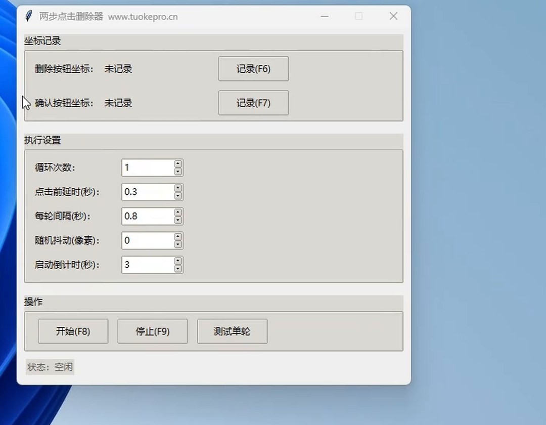Decrease 每轮间隔 with the down arrow
The height and width of the screenshot is (425, 546).
coord(178,220)
